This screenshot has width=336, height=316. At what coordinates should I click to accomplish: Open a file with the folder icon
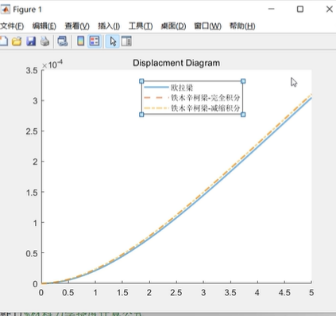pyautogui.click(x=17, y=41)
